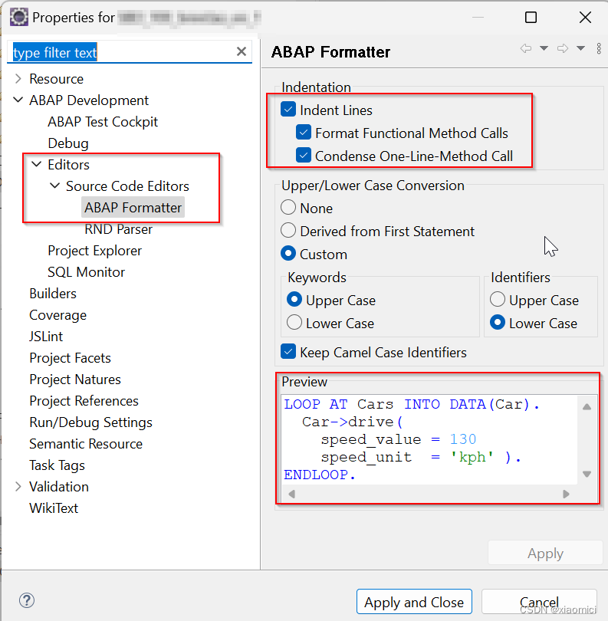Screen dimensions: 608x621
Task: Expand the Validation tree node
Action: tap(17, 486)
